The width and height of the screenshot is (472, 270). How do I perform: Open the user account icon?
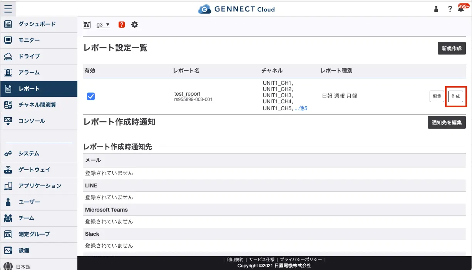click(x=436, y=9)
